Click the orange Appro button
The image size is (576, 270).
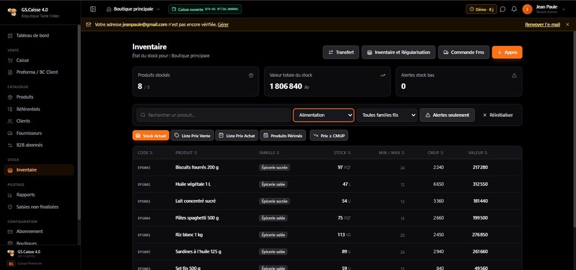(507, 52)
